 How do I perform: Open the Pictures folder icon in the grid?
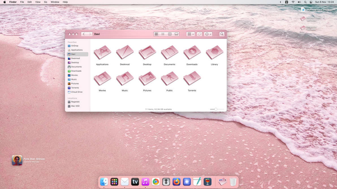click(147, 79)
